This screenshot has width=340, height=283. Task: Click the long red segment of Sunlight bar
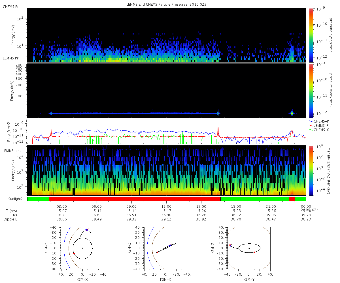[135, 199]
